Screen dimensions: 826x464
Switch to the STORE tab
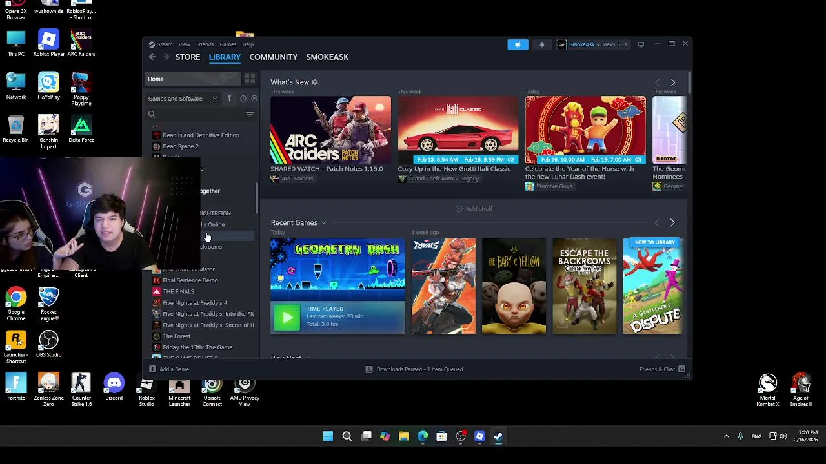188,57
